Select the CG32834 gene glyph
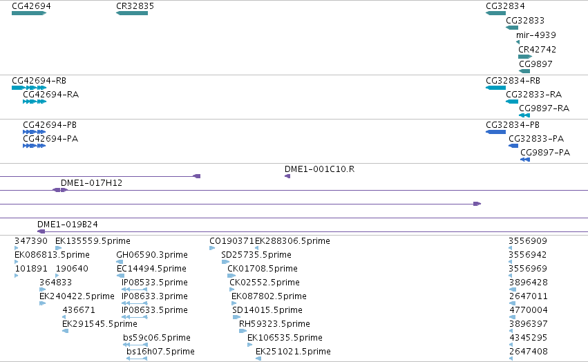The width and height of the screenshot is (588, 362). coord(495,13)
